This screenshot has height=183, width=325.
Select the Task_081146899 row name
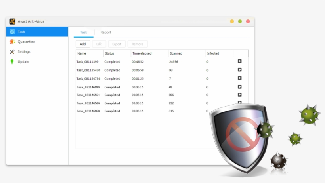click(x=88, y=87)
